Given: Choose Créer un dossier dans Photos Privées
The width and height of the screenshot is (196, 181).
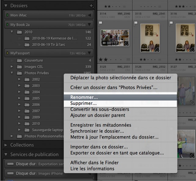Looking at the screenshot, I should (120, 88).
